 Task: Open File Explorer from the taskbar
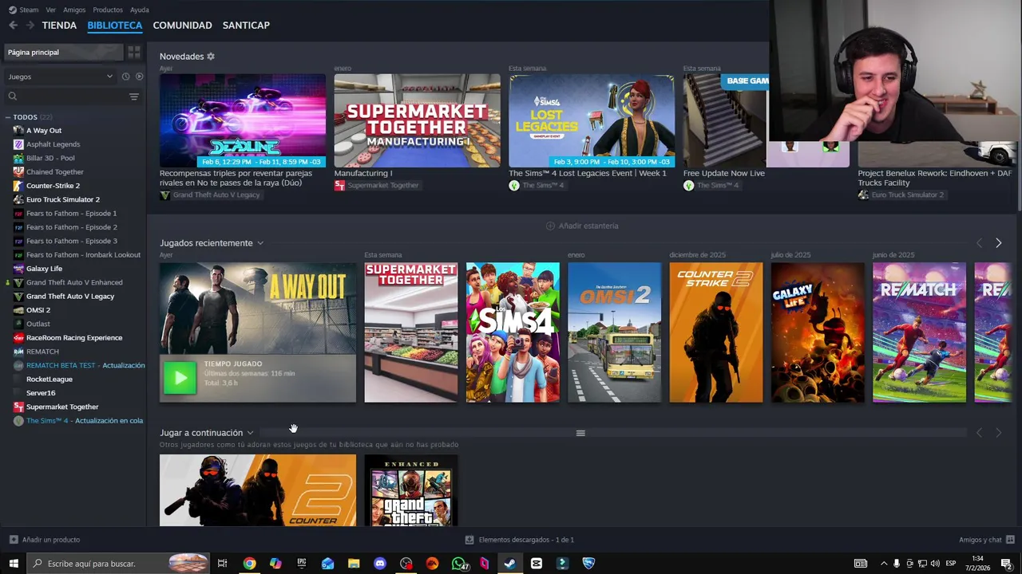click(x=354, y=564)
